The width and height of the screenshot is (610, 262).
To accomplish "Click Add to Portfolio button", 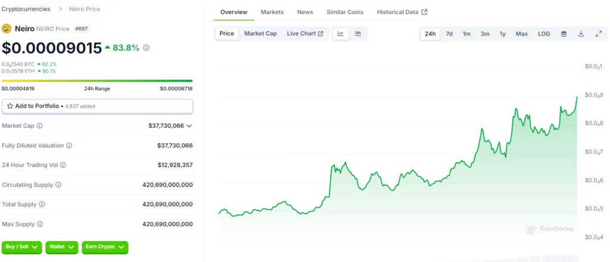I will 97,106.
